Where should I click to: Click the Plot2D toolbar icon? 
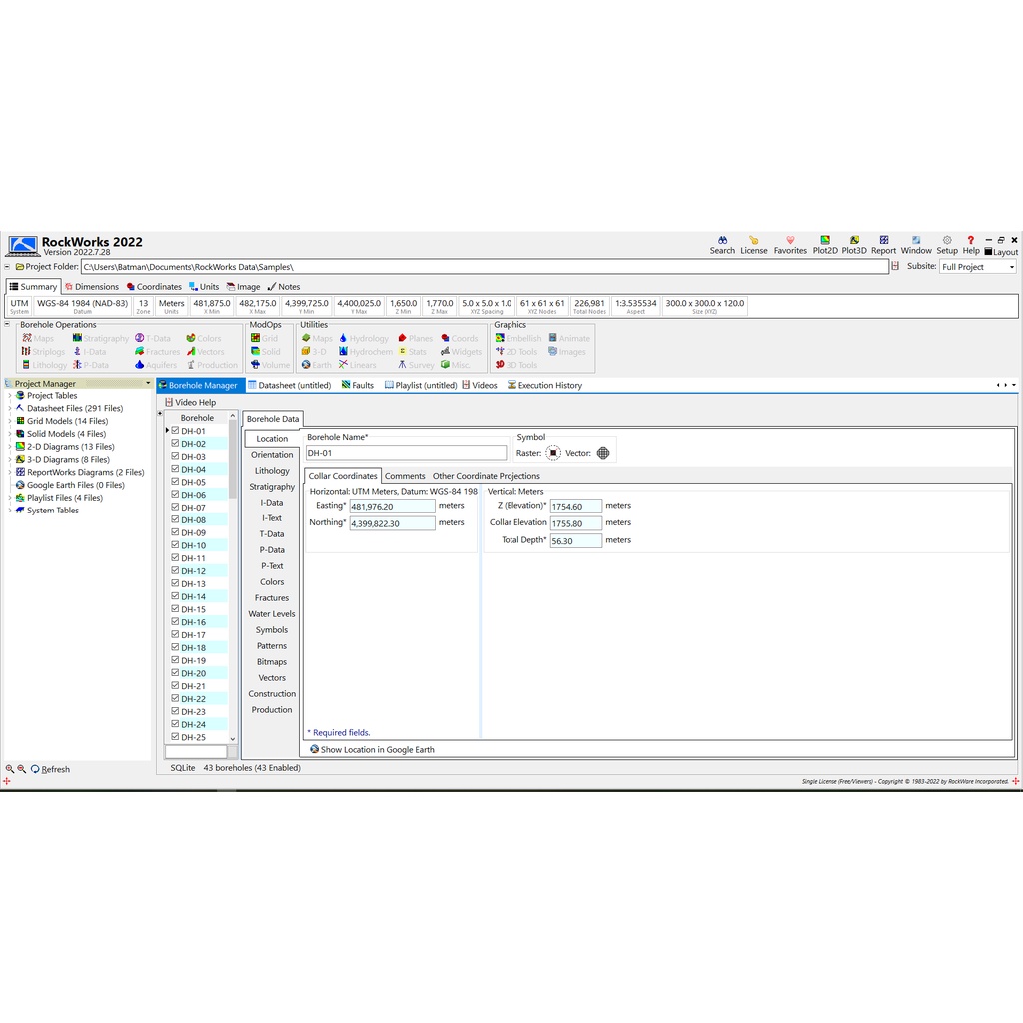(824, 241)
